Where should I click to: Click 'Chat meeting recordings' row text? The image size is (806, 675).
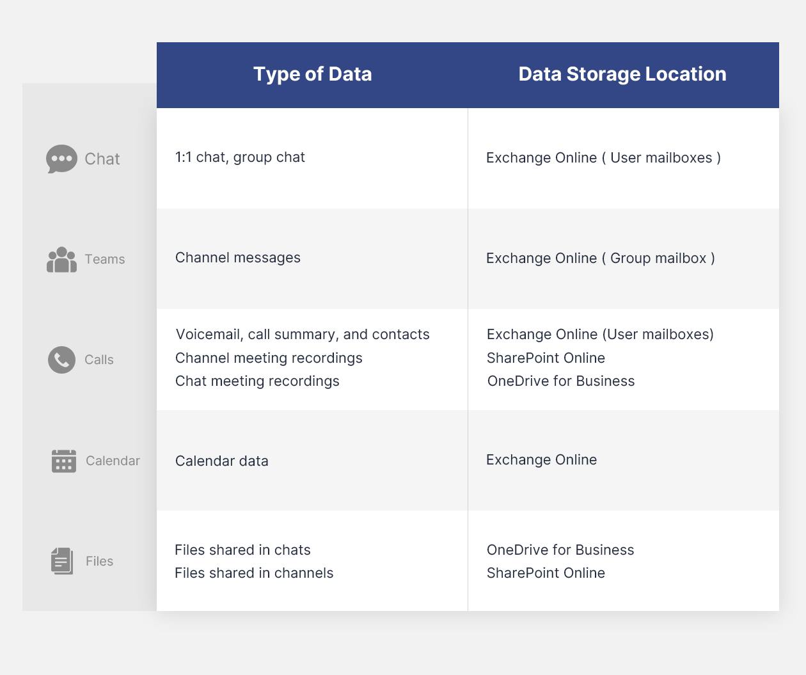pyautogui.click(x=257, y=381)
